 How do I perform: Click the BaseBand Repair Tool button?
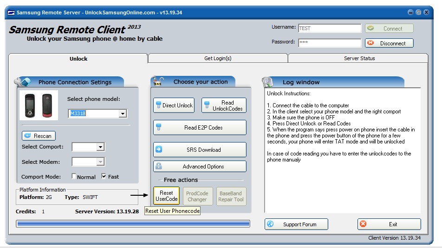(x=231, y=196)
